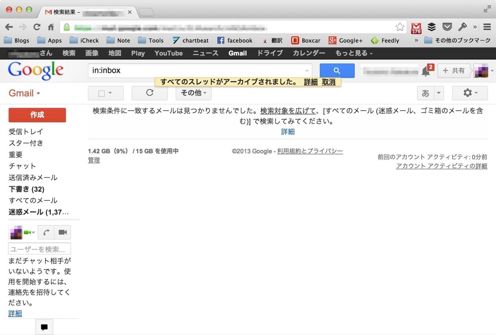496x335 pixels.
Task: Open 画像 in the Google bar
Action: point(92,53)
